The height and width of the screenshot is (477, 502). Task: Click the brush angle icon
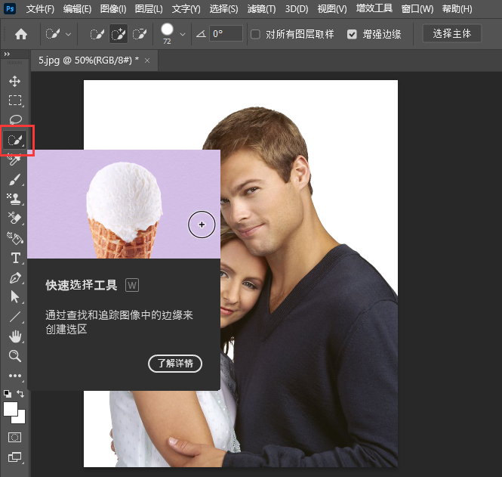click(201, 34)
